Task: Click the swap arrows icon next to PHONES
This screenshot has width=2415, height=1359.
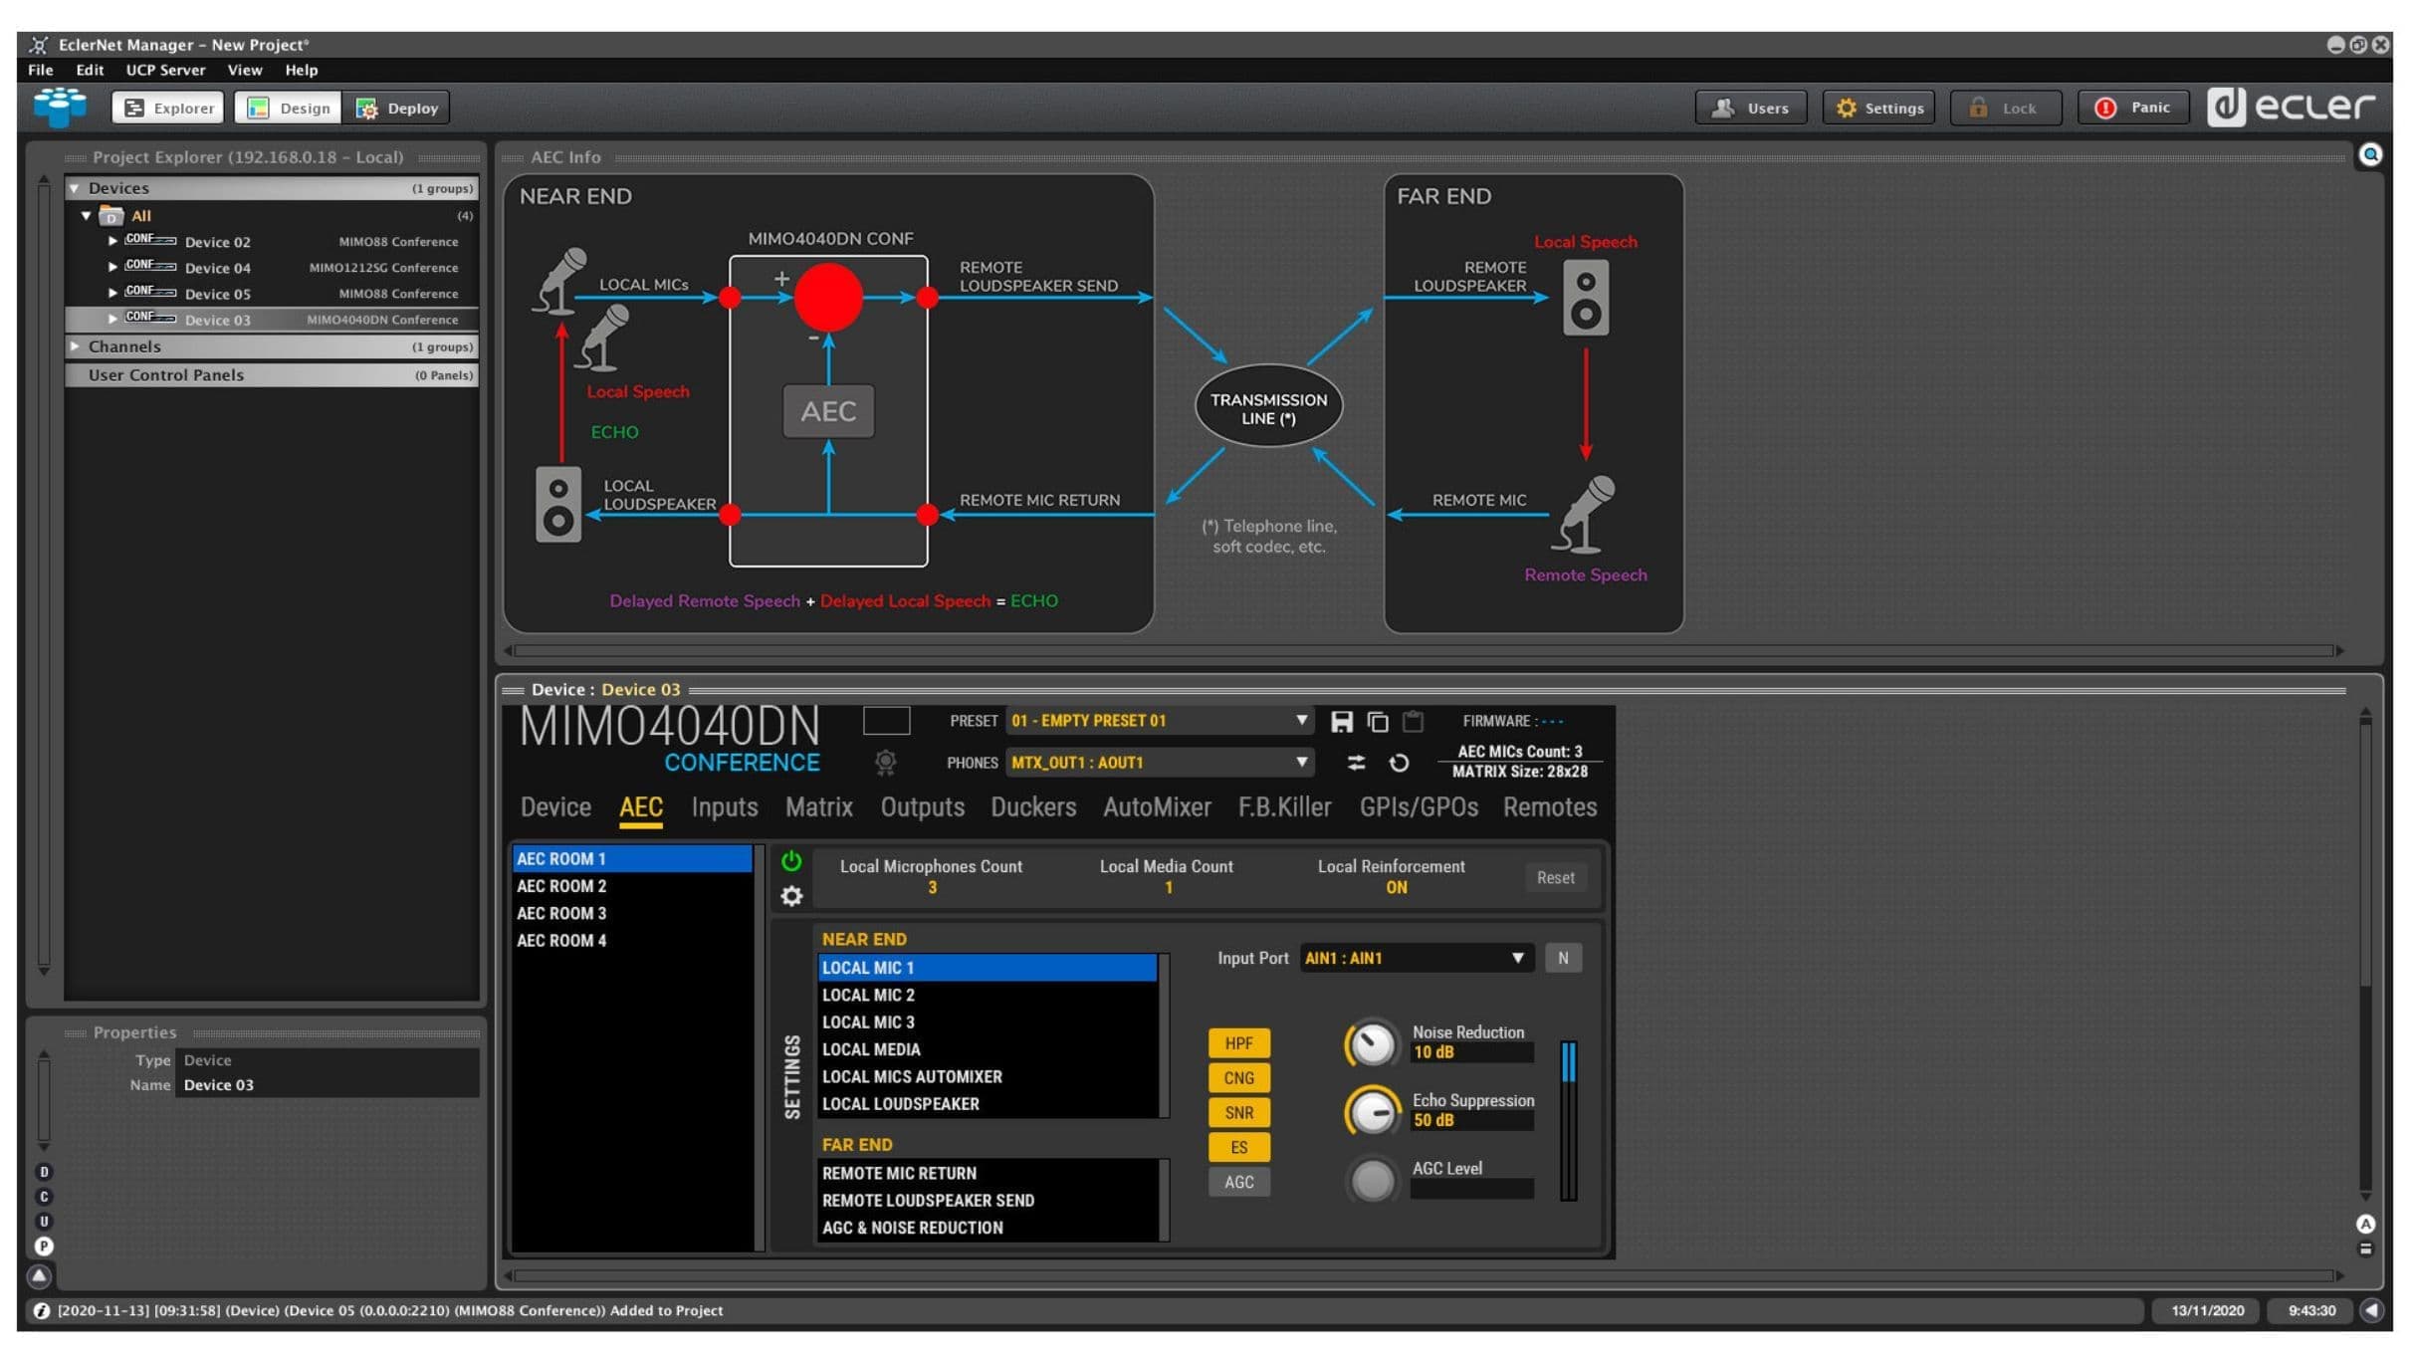Action: [1356, 763]
